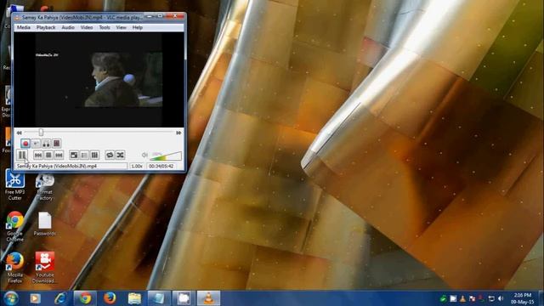Select the Mozilla Firefox desktop shortcut
Viewport: 544px width, 306px height.
click(15, 268)
